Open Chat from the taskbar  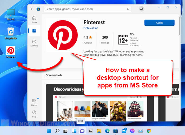[x=82, y=131]
